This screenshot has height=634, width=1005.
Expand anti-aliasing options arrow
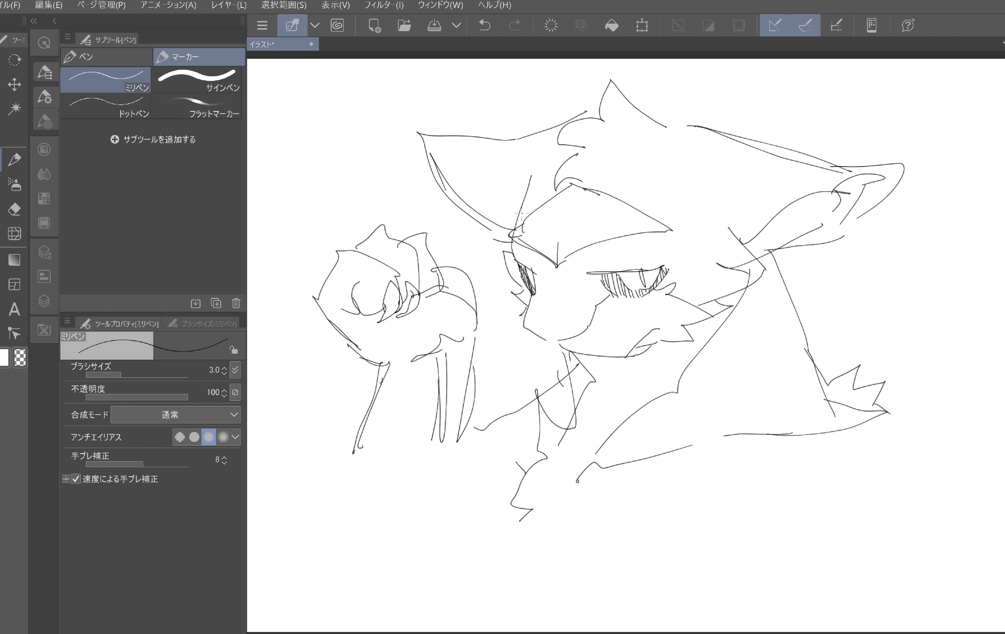point(235,437)
